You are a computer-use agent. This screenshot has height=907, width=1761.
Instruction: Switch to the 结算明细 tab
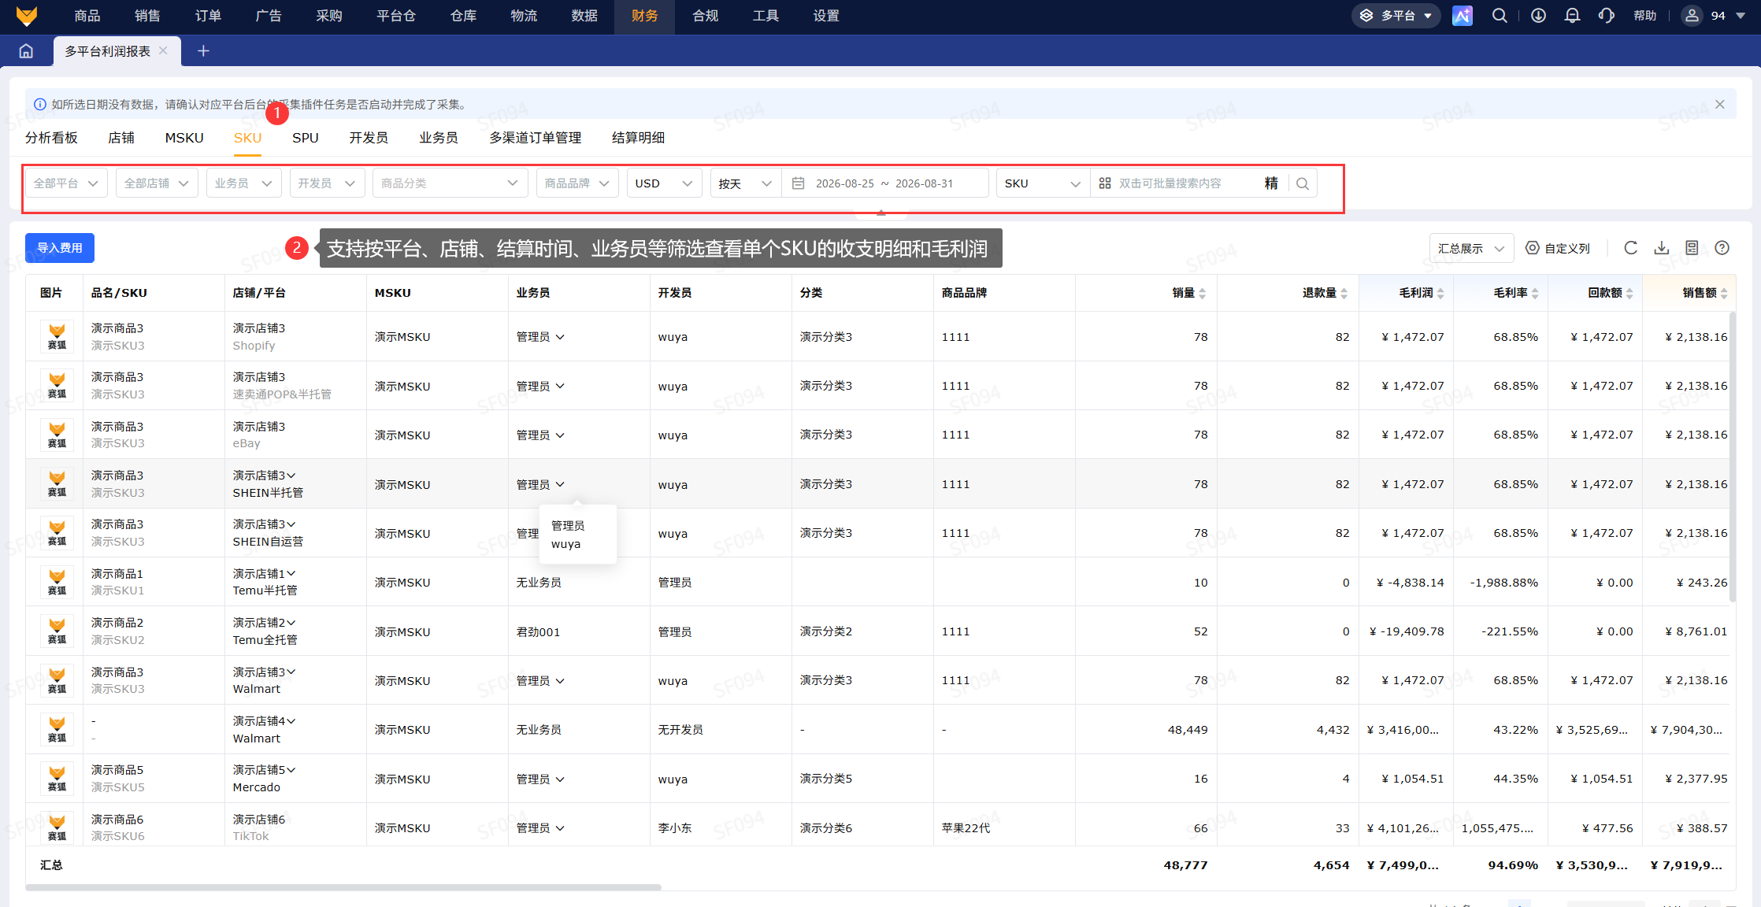(638, 138)
